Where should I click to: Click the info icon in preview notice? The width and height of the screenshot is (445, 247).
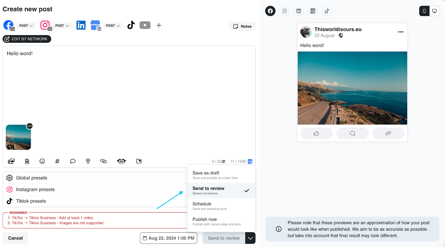[279, 229]
